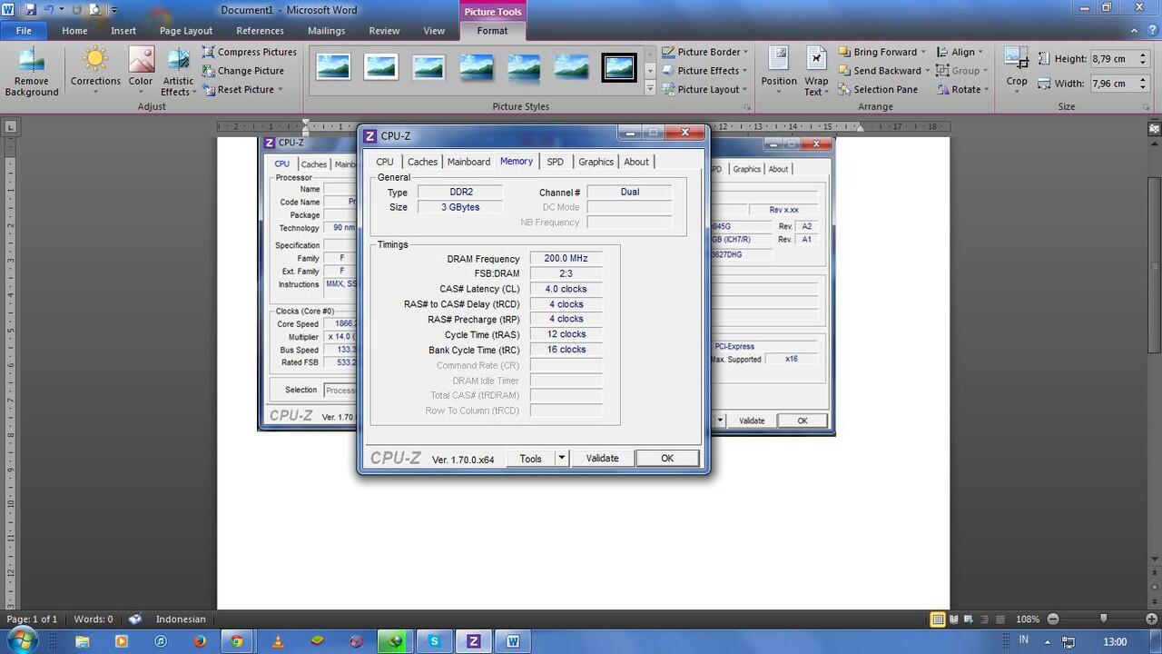Click the 108% zoom level
The height and width of the screenshot is (654, 1162).
1028,619
